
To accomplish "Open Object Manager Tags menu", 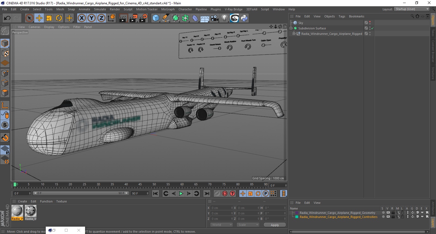I will tap(342, 16).
